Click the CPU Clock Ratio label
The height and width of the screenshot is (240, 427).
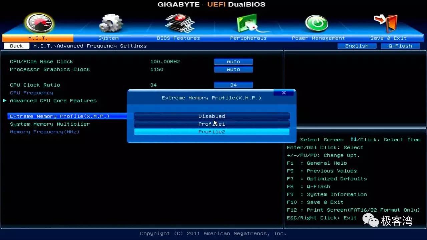point(35,85)
